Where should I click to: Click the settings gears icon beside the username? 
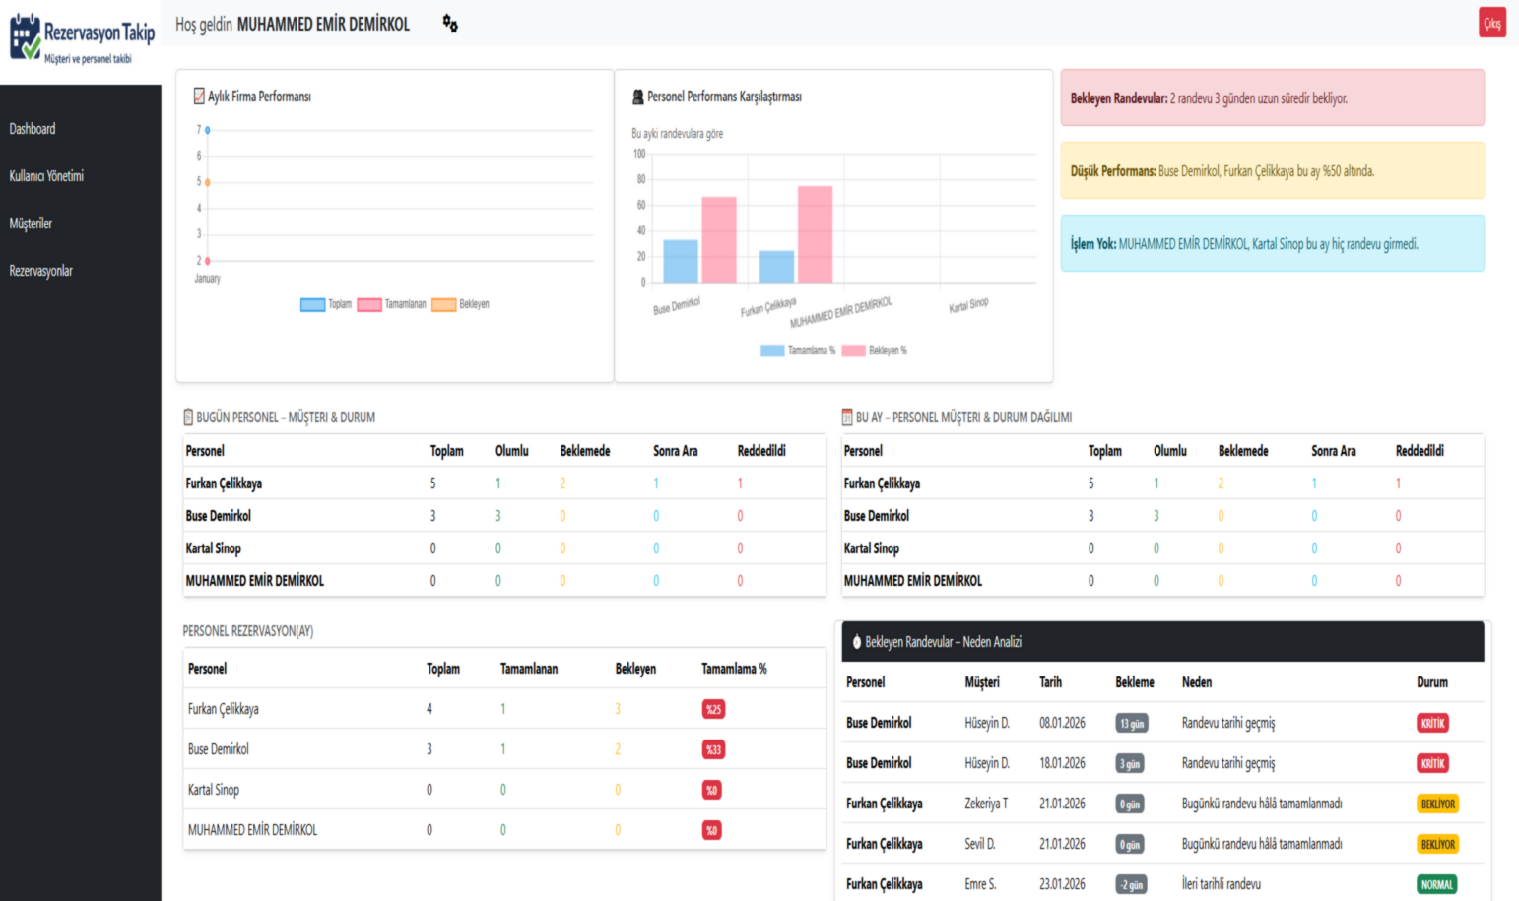click(450, 24)
